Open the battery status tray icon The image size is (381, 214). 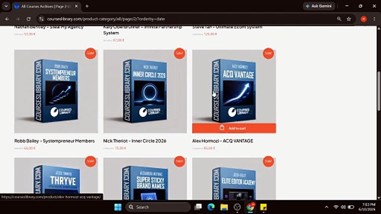click(x=351, y=207)
